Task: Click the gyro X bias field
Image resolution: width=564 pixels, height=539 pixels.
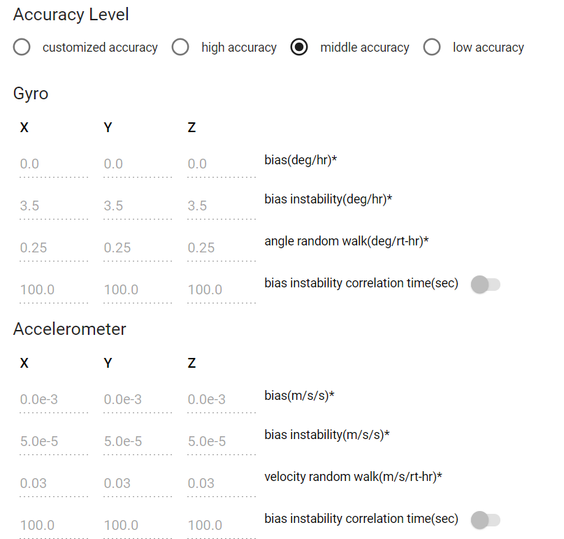Action: [53, 164]
